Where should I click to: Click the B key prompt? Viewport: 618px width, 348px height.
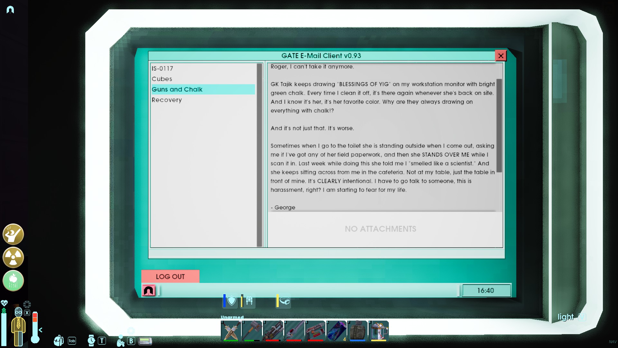[131, 341]
